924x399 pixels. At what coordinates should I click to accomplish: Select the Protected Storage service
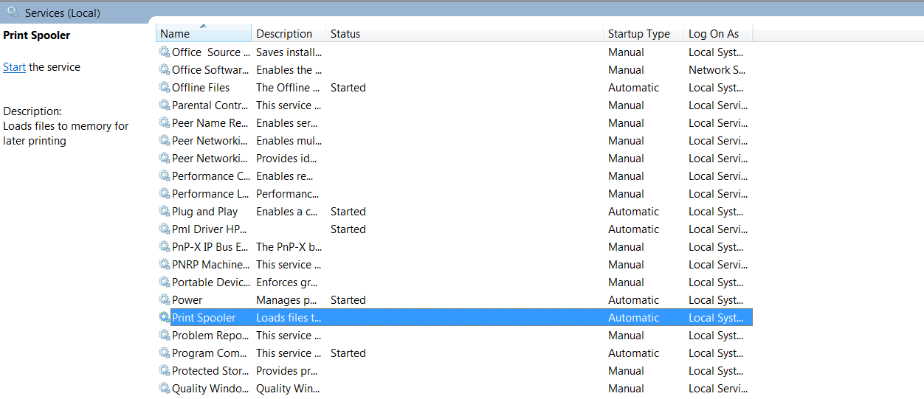210,371
